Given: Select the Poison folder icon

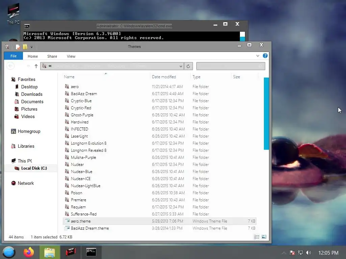Looking at the screenshot, I should 67,193.
